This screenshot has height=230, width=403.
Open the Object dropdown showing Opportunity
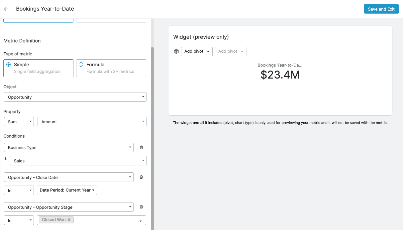click(75, 97)
